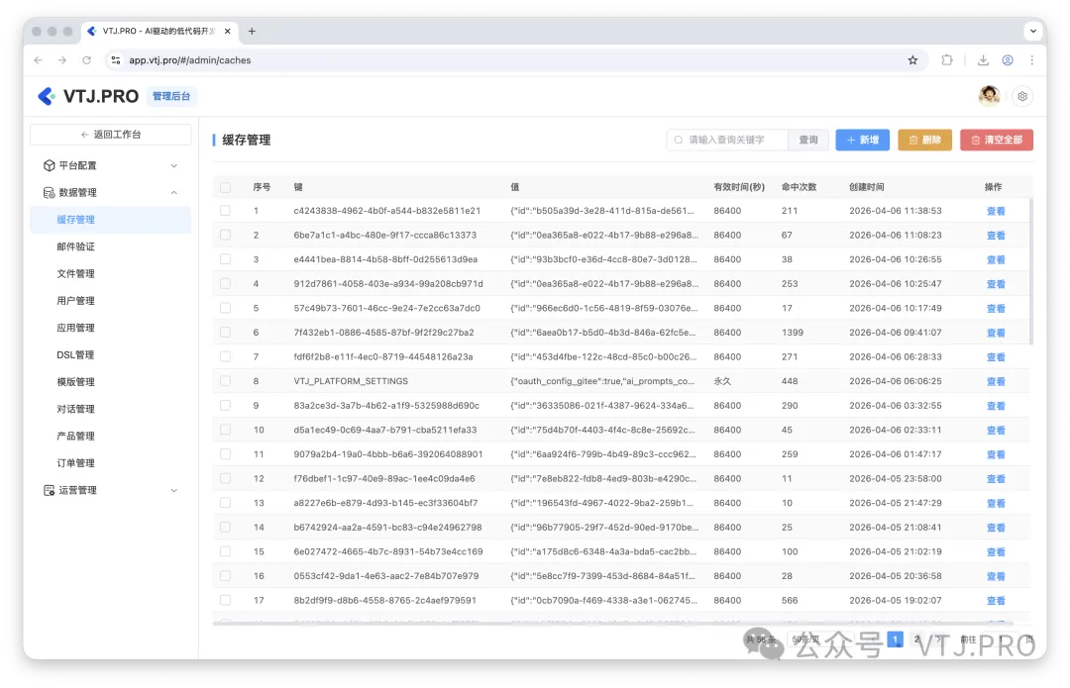The width and height of the screenshot is (1070, 688).
Task: Click inside the 请输入查询关键字 search field
Action: (733, 140)
